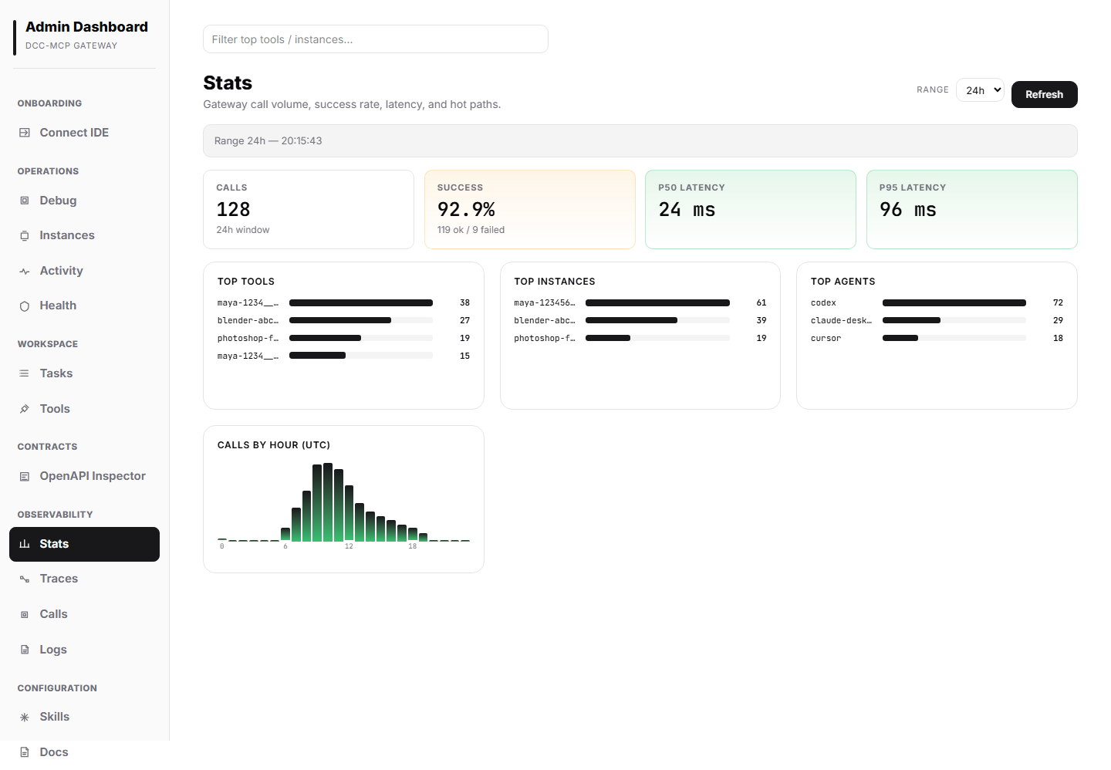Click the codex row in Top Agents
The width and height of the screenshot is (1111, 770).
(937, 303)
